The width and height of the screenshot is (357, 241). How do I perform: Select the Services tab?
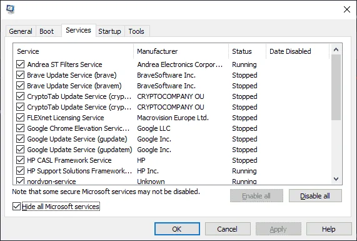[78, 30]
